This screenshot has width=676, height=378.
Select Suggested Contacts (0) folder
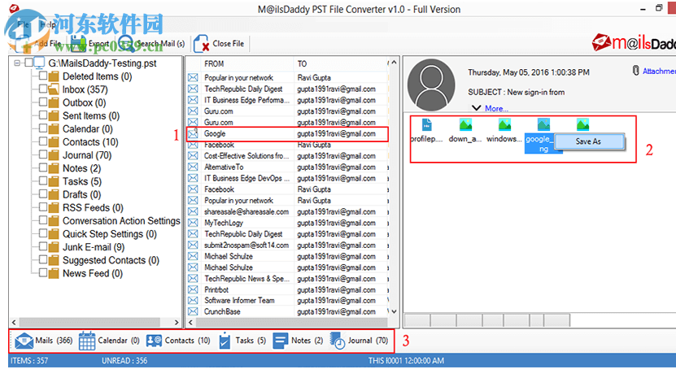(x=111, y=260)
